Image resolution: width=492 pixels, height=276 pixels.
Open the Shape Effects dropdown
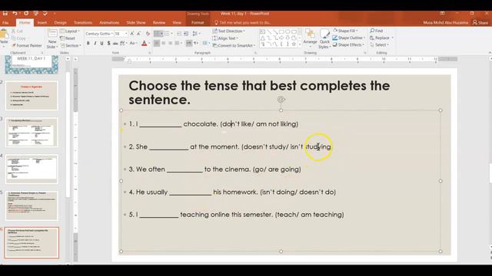click(348, 44)
